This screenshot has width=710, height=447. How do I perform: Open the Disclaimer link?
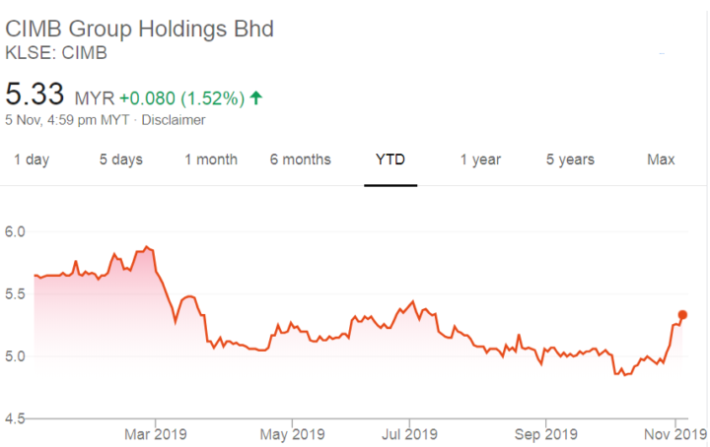pos(175,120)
